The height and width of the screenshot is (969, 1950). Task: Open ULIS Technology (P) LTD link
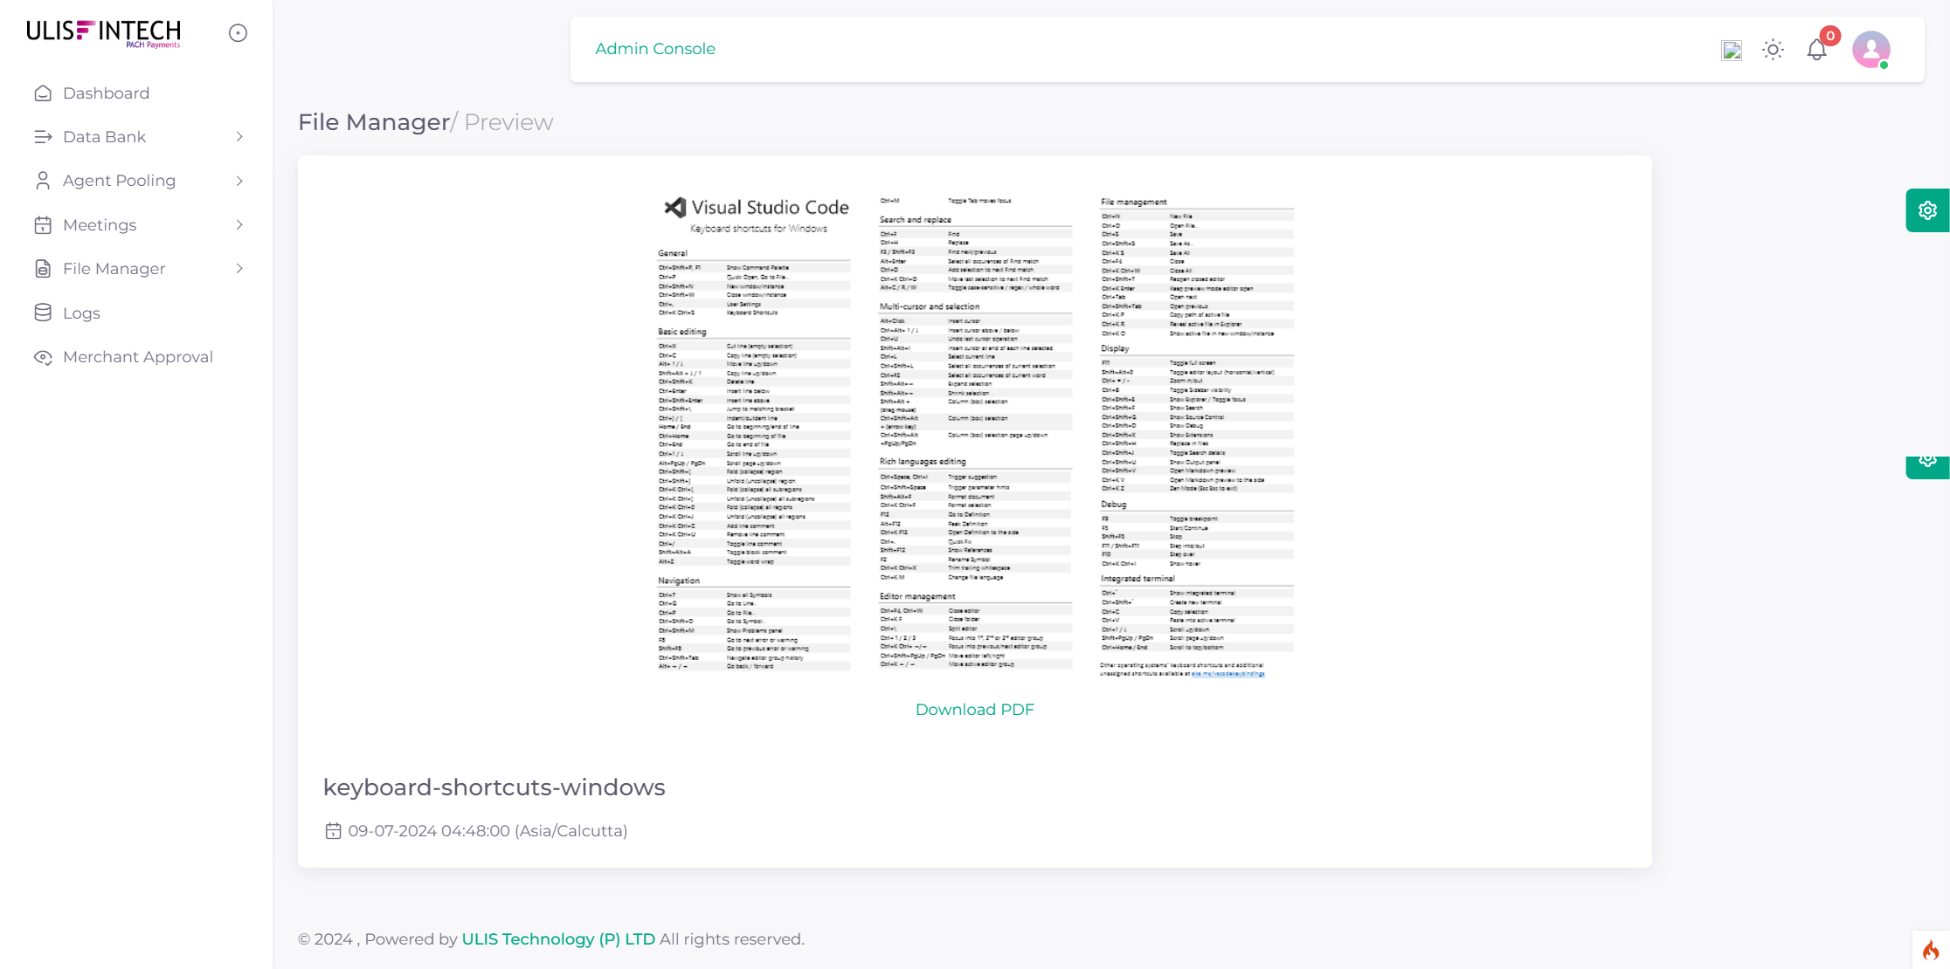(558, 939)
